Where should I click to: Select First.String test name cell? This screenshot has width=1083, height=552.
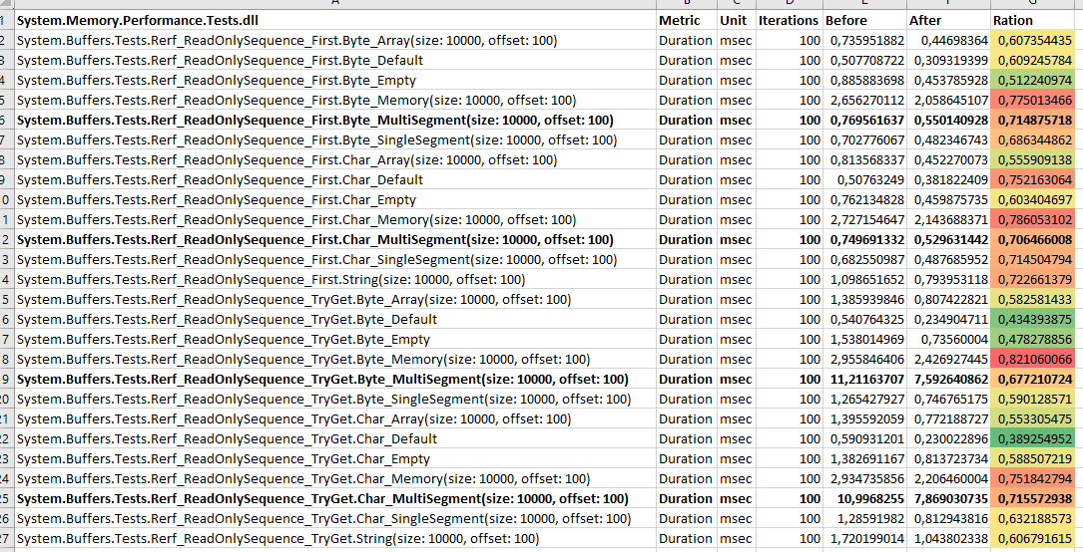tap(335, 280)
